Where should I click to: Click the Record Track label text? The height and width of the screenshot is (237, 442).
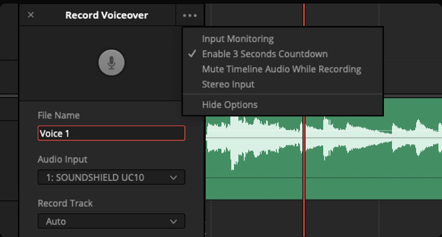click(x=65, y=203)
